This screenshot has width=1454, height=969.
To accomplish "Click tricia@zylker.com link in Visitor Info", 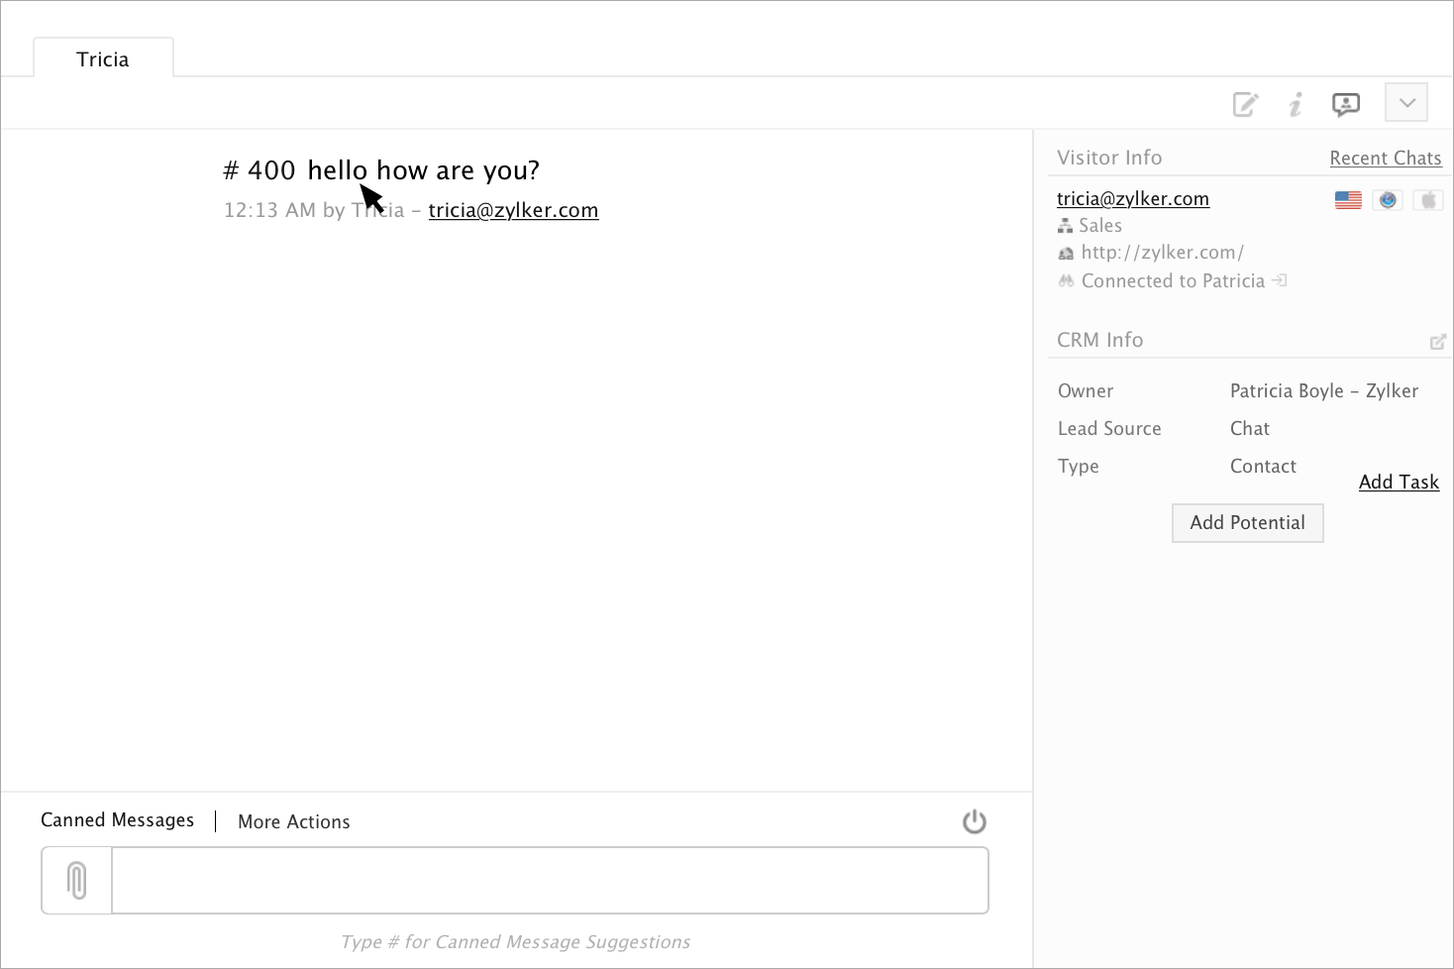I will 1132,199.
